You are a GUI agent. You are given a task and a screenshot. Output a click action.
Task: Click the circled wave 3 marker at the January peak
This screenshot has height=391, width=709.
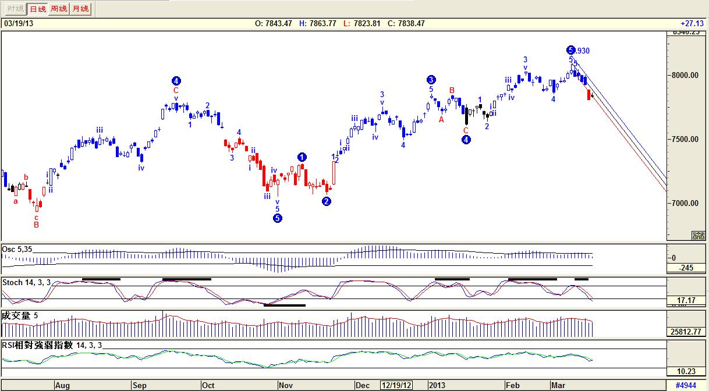coord(431,80)
